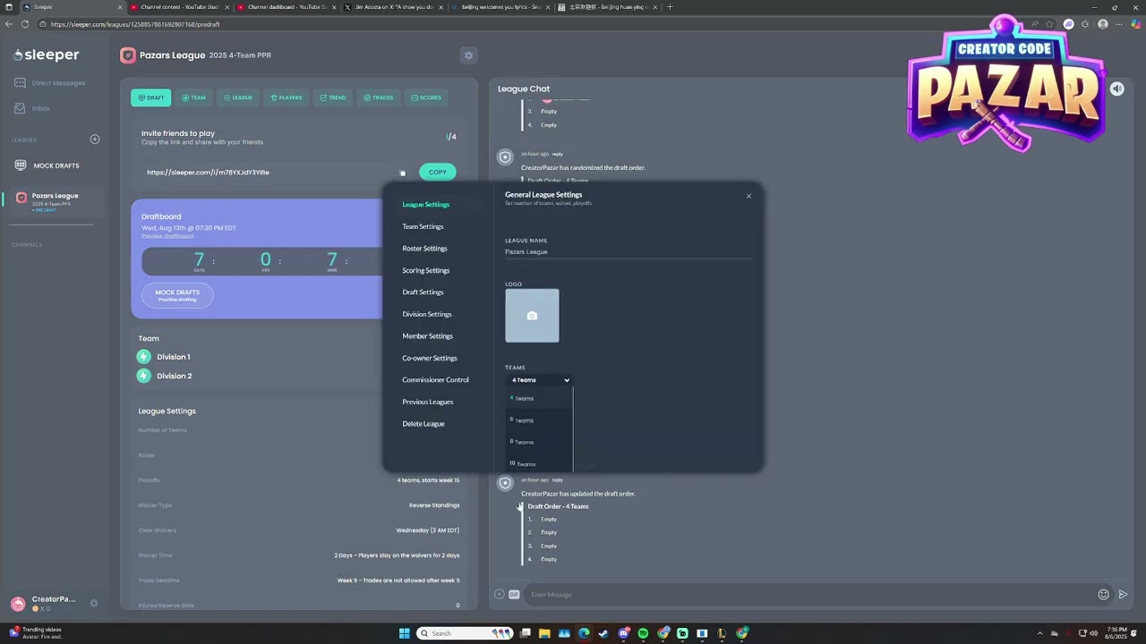Screen dimensions: 1146x644
Task: Open the emoji picker in chat
Action: click(x=1103, y=595)
